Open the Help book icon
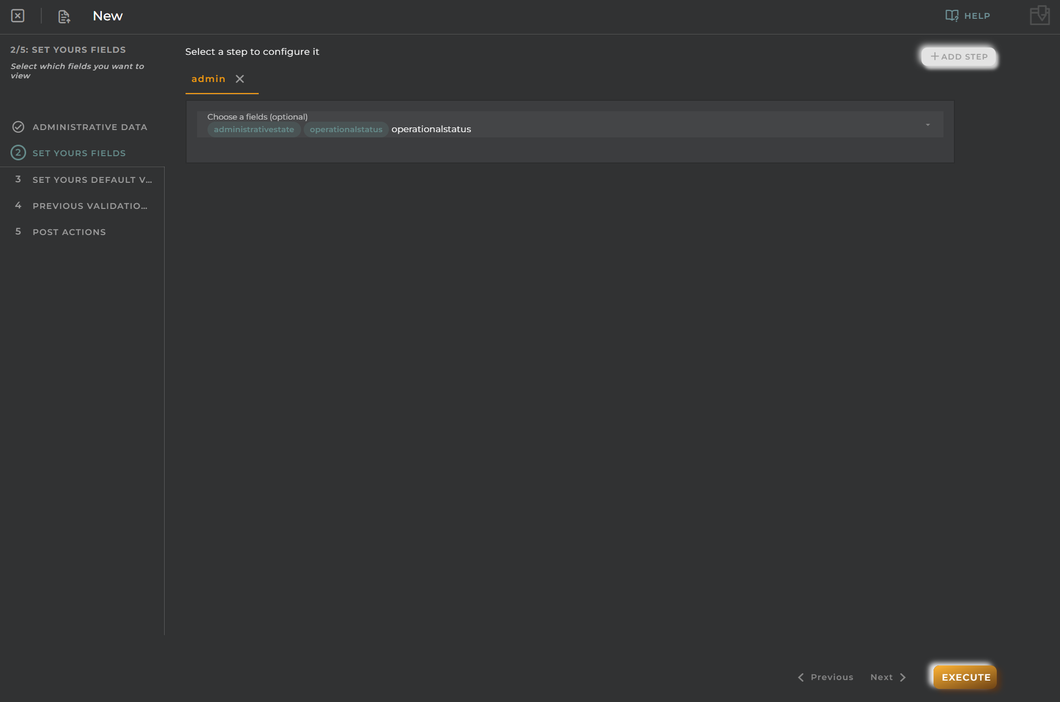 pyautogui.click(x=952, y=16)
